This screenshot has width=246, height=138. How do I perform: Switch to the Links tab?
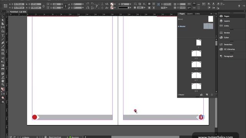pyautogui.click(x=197, y=14)
